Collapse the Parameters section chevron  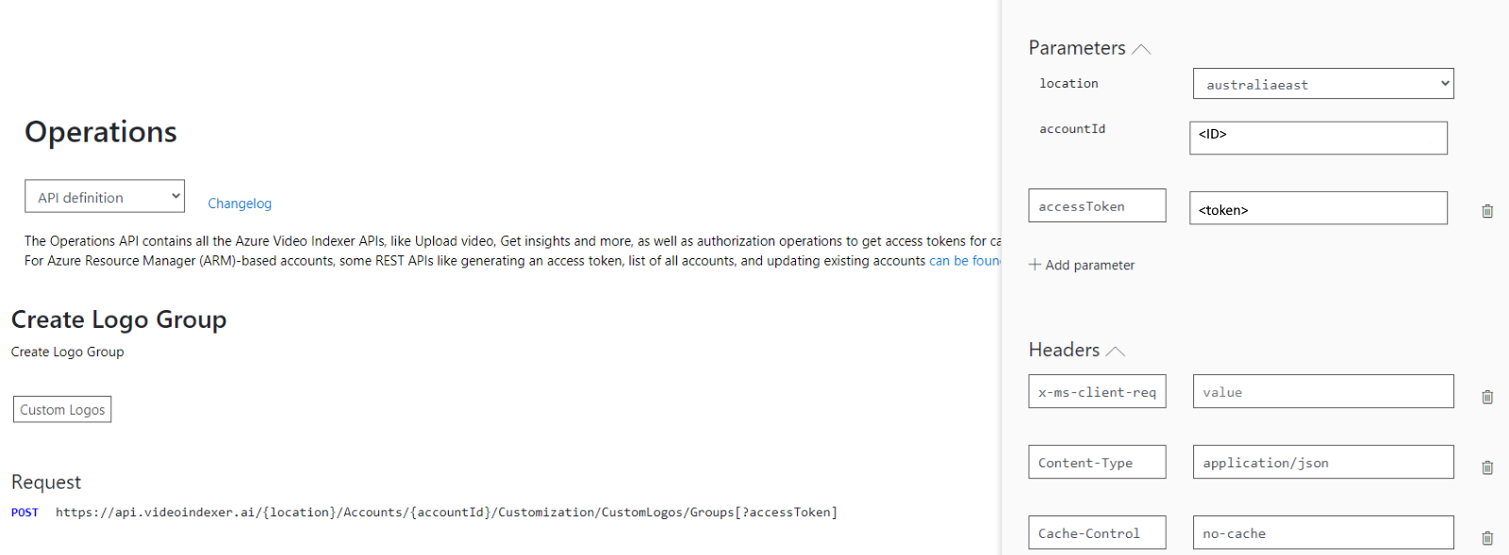click(1141, 49)
